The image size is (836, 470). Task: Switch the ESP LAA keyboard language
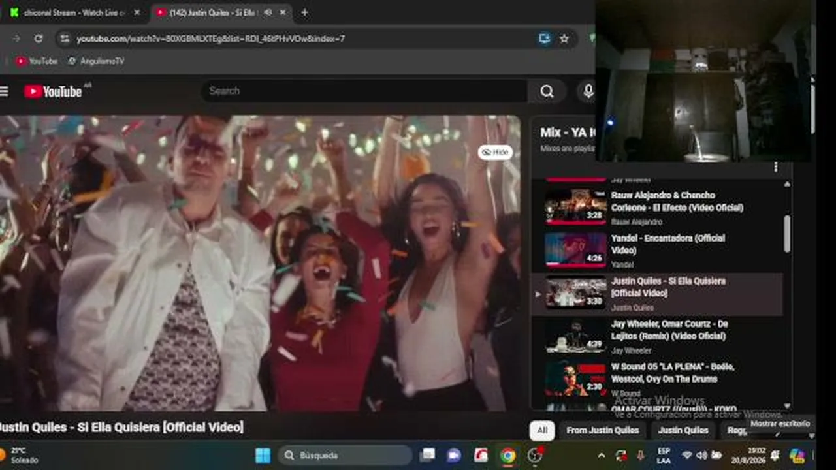[664, 456]
